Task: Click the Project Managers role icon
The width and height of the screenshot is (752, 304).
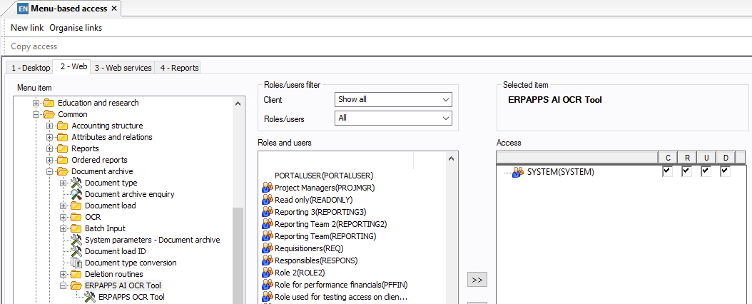Action: [268, 188]
